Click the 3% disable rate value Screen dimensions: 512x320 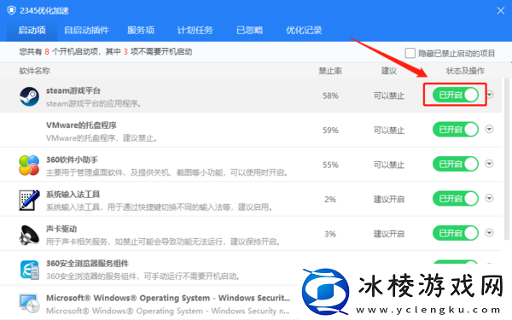330,234
